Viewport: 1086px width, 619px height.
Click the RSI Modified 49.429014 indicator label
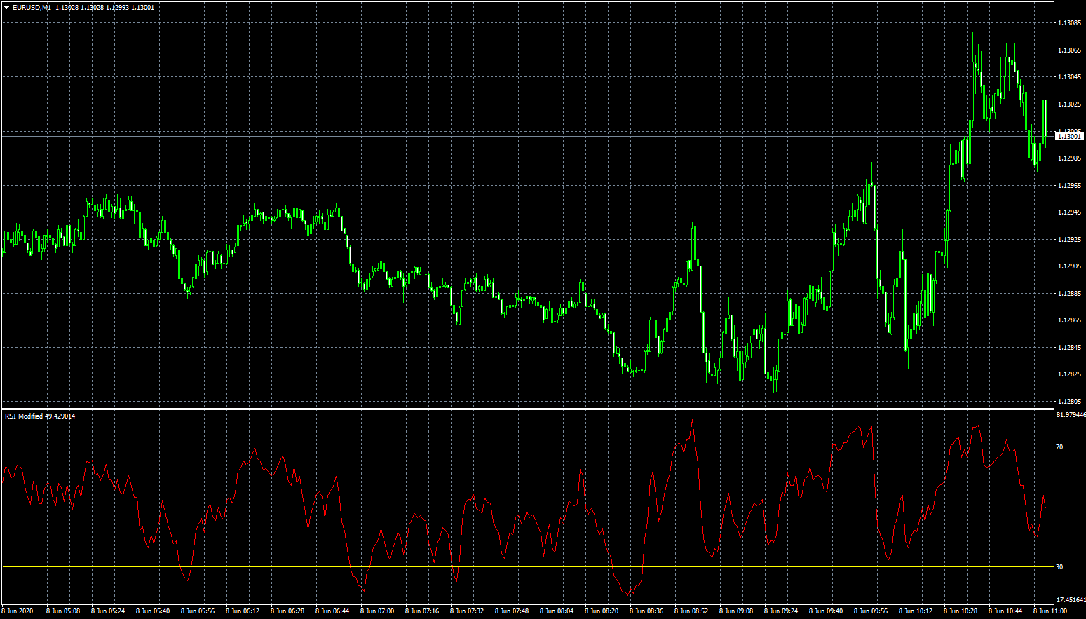pyautogui.click(x=40, y=416)
